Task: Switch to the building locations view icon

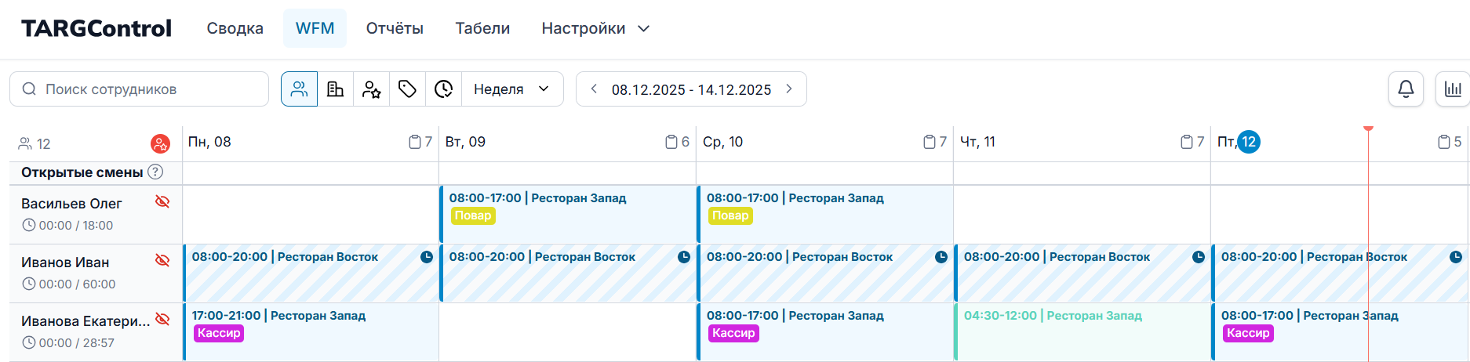Action: [x=335, y=89]
